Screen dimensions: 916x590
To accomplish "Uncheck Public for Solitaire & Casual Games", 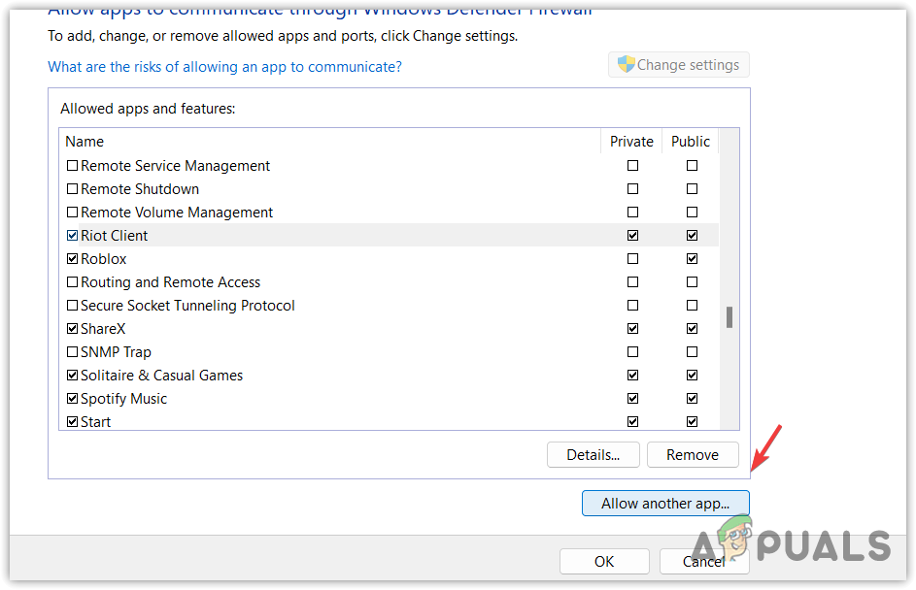I will pyautogui.click(x=692, y=376).
